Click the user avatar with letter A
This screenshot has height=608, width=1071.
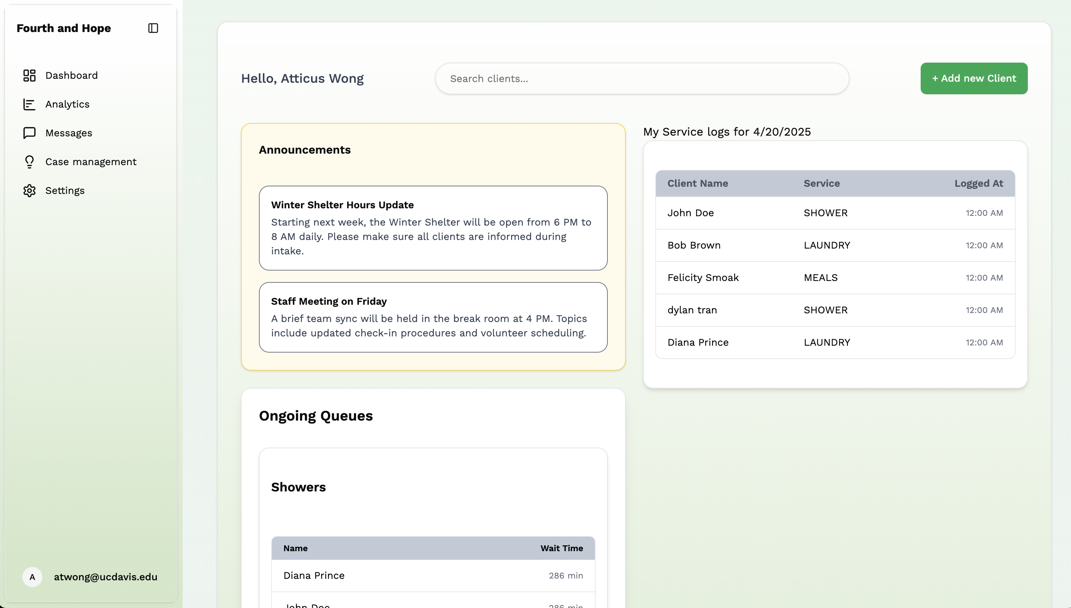pyautogui.click(x=32, y=577)
